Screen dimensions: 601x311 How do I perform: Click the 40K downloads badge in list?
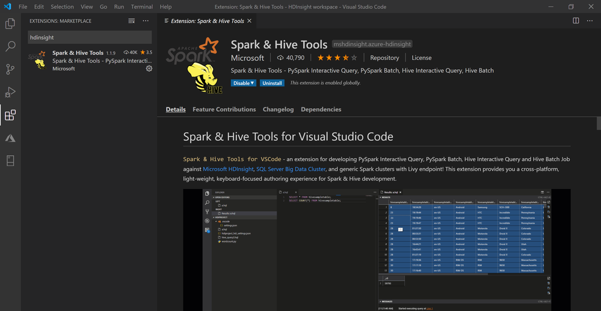[x=131, y=52]
